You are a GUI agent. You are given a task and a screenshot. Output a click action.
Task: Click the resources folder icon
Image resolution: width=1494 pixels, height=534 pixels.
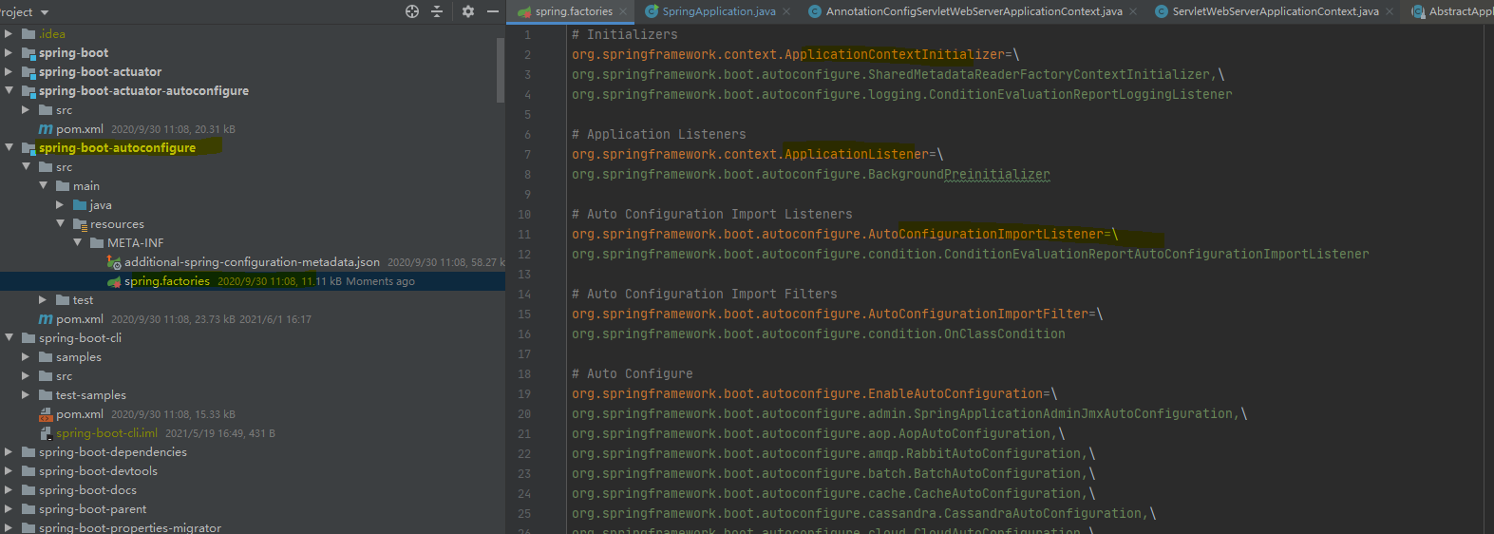click(80, 224)
